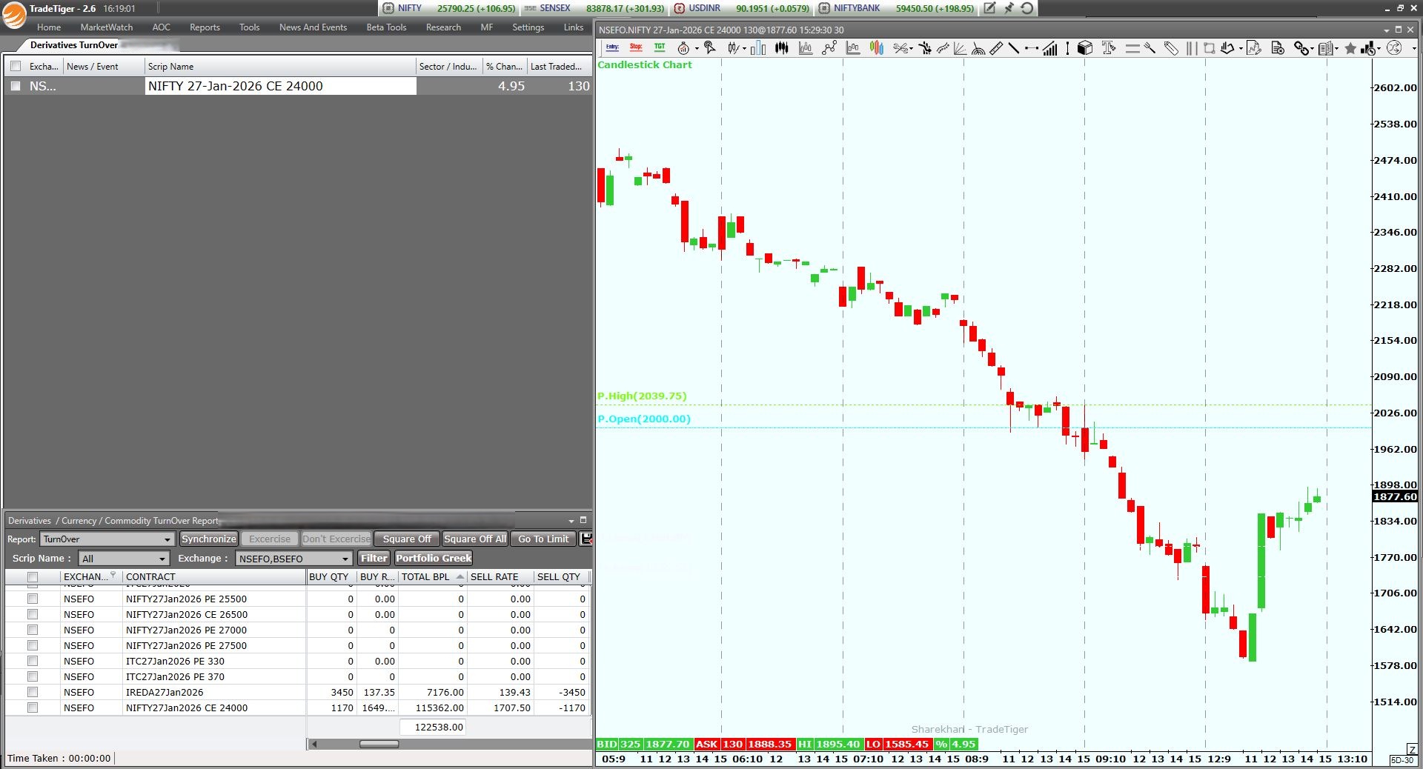Click the star favorites icon in chart toolbar
The width and height of the screenshot is (1423, 769).
pos(1350,48)
